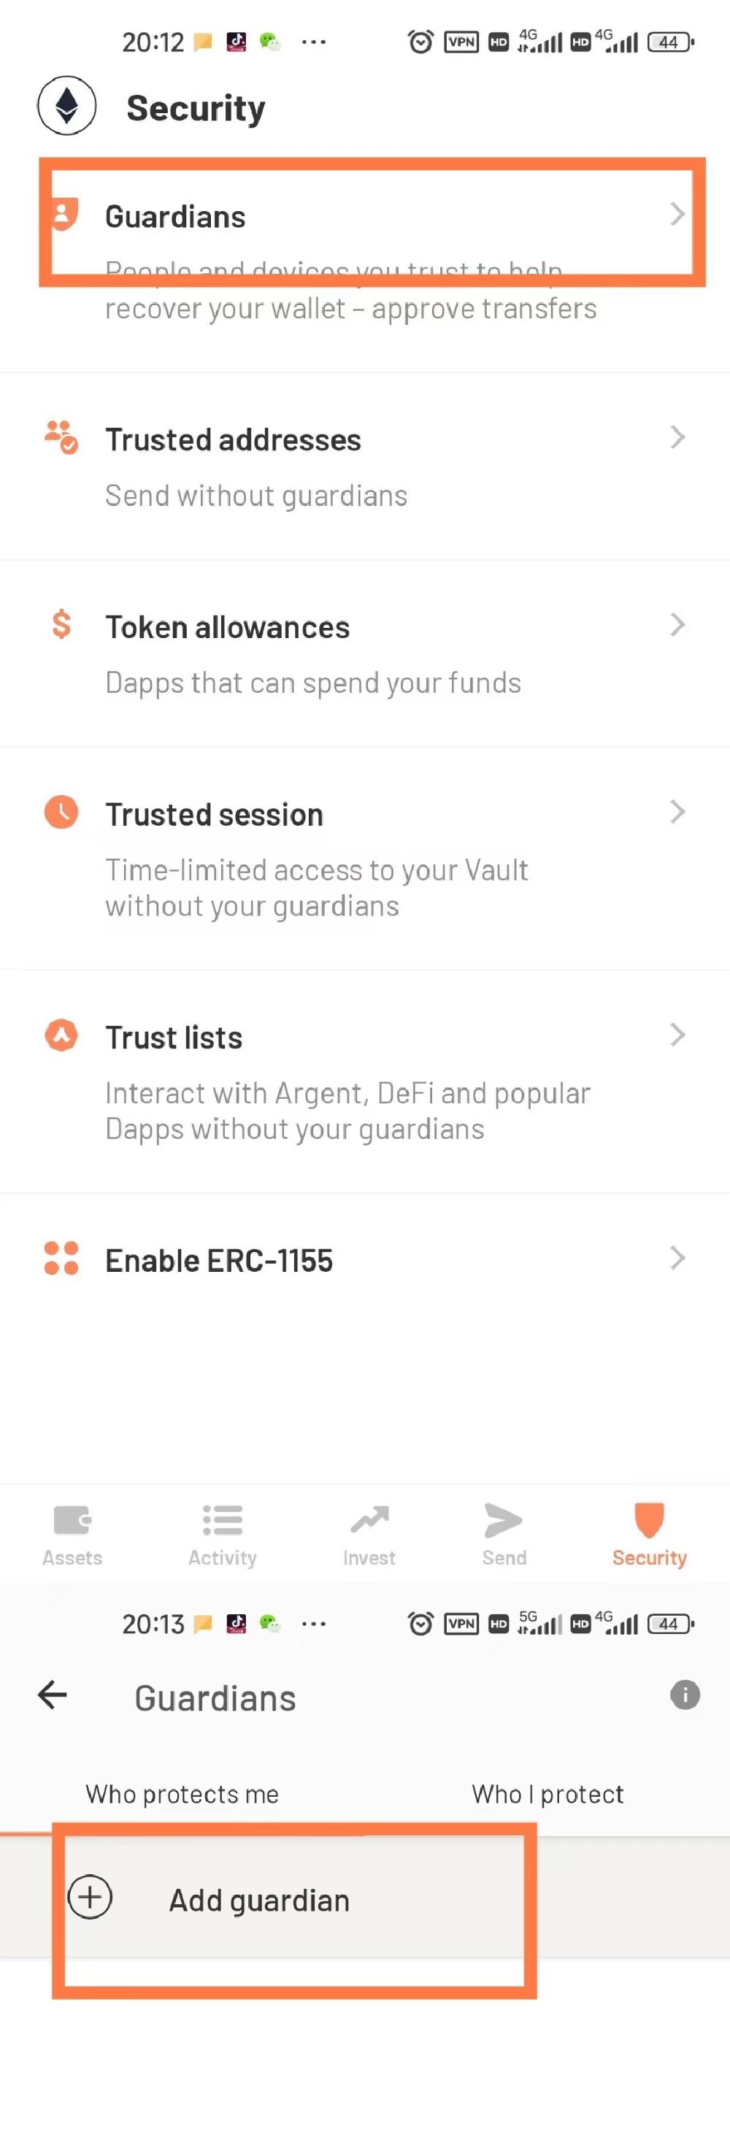The height and width of the screenshot is (2156, 730).
Task: Open Enable ERC-1155 setting
Action: pyautogui.click(x=365, y=1259)
